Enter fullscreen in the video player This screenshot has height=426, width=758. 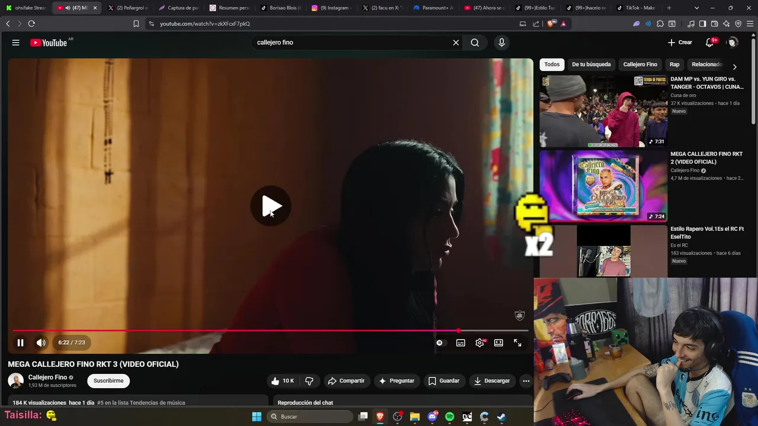click(518, 343)
